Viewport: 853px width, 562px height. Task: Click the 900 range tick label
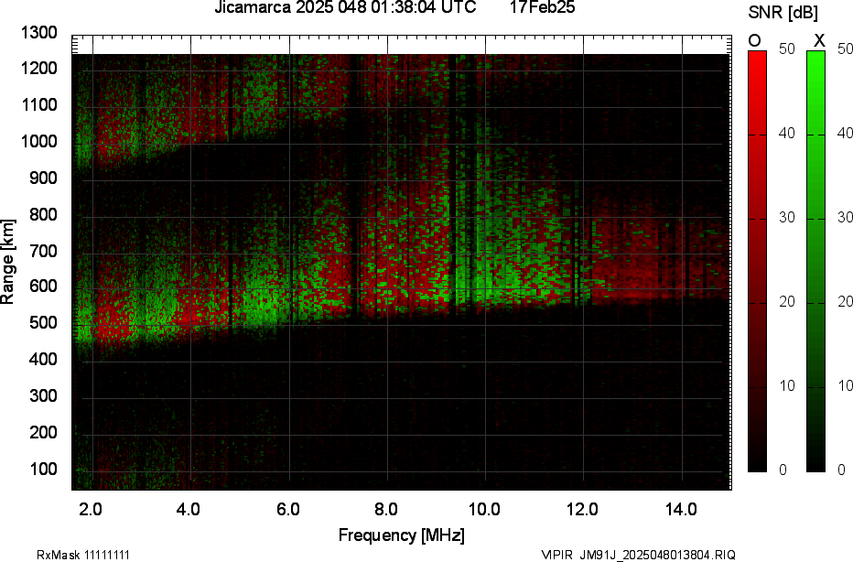pos(43,178)
